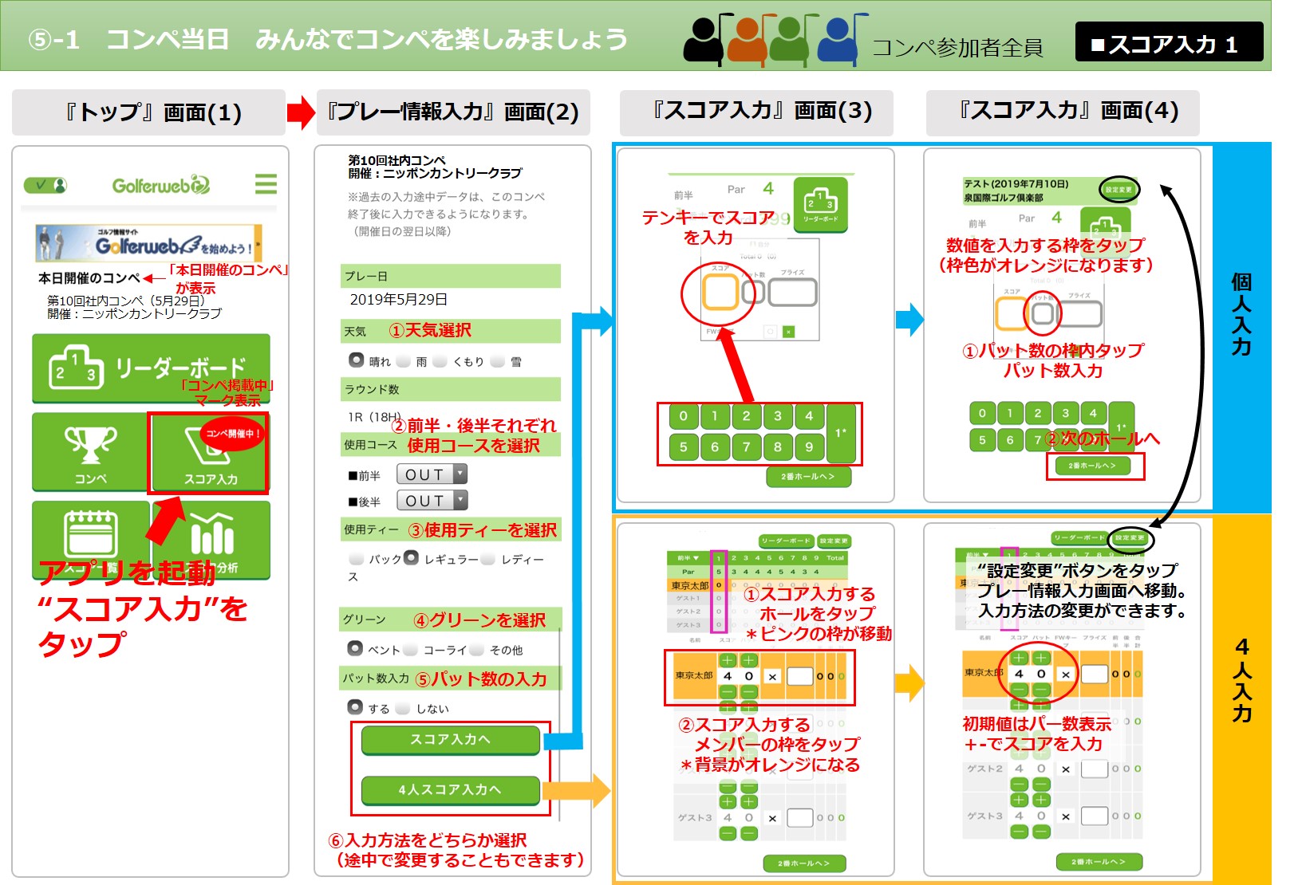Tap the コンペ trophy icon

coord(90,451)
